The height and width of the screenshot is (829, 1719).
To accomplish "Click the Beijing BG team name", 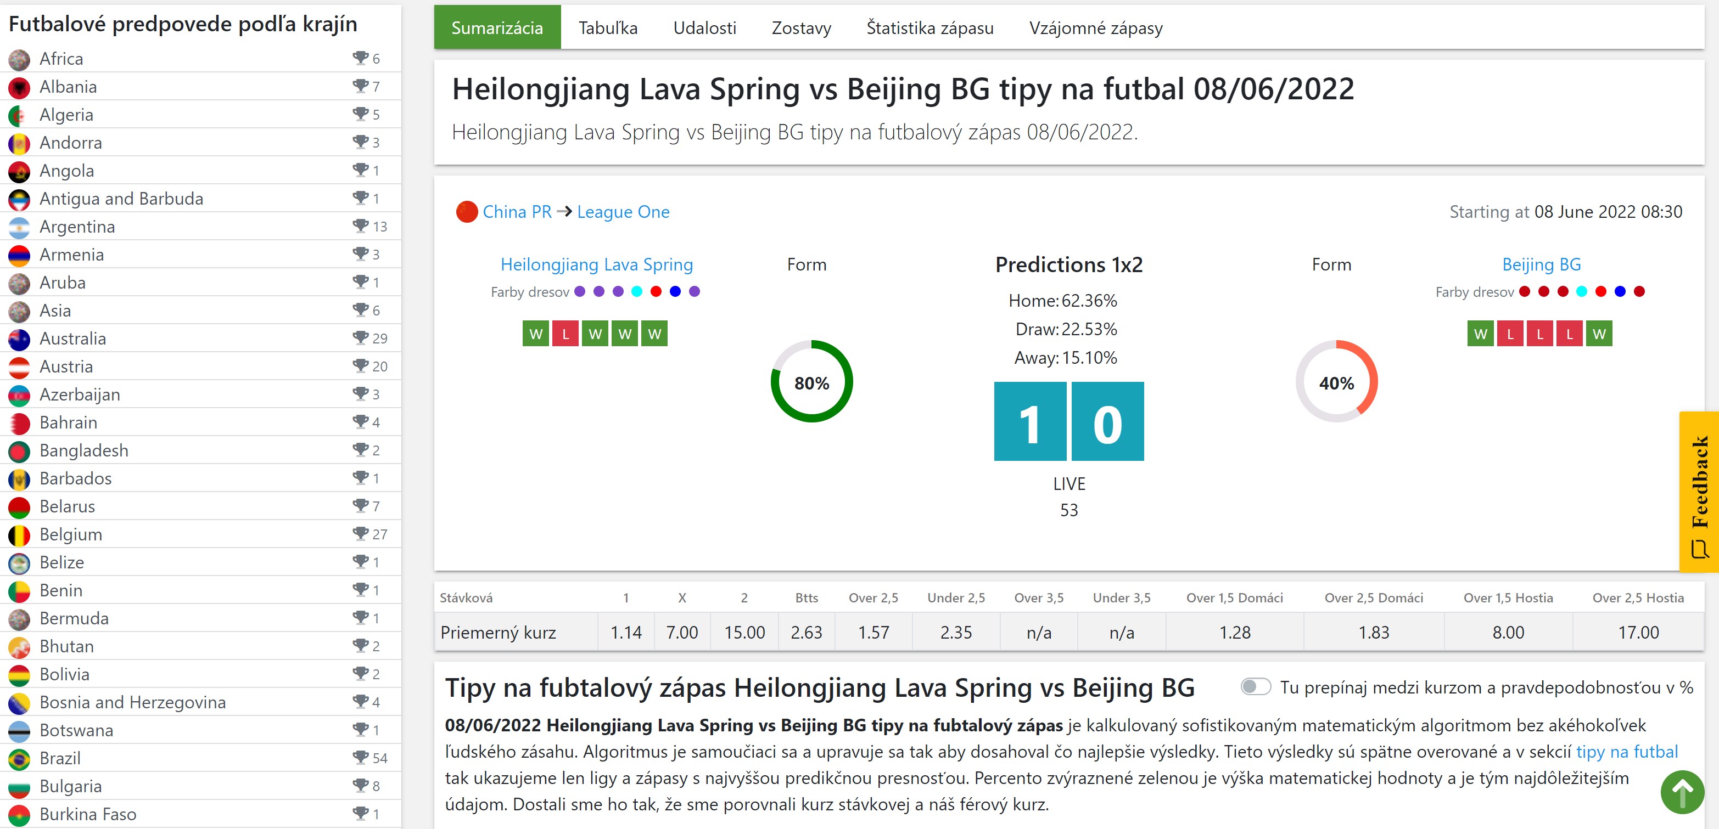I will pyautogui.click(x=1541, y=265).
